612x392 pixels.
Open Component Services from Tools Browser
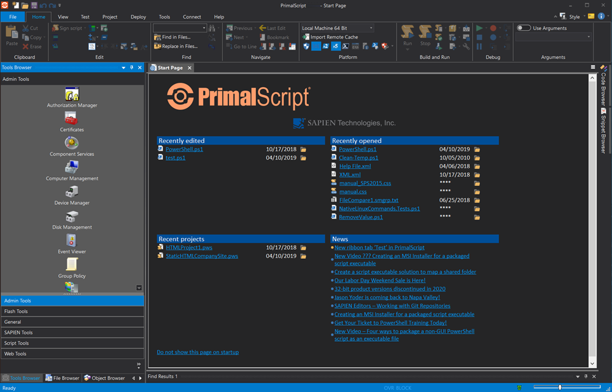[72, 146]
